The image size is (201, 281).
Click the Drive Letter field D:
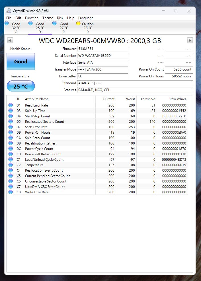[102, 76]
